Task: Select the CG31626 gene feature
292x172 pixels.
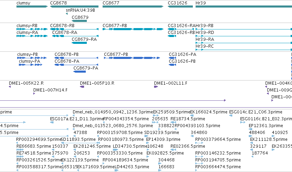Action: coord(180,7)
